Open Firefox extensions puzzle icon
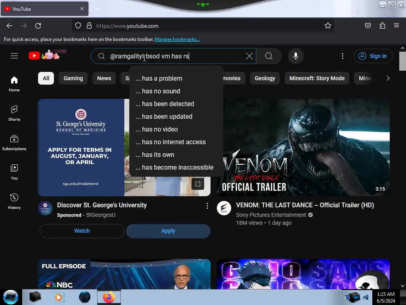Screen dimensions: 406x305 click(382, 26)
